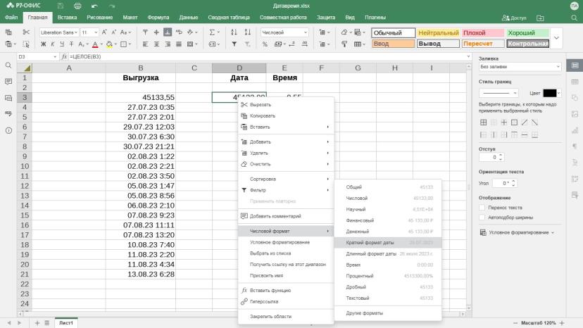This screenshot has width=583, height=328.
Task: Open the Name Box dropdown
Action: click(55, 56)
